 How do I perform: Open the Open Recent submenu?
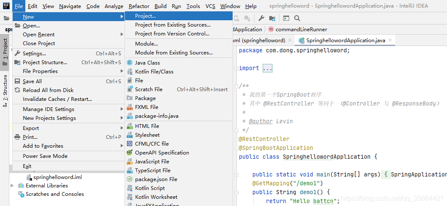pyautogui.click(x=69, y=35)
